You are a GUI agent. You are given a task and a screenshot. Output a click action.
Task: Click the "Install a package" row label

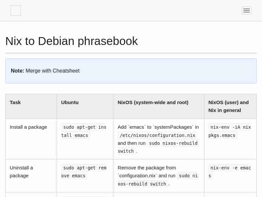pos(28,127)
